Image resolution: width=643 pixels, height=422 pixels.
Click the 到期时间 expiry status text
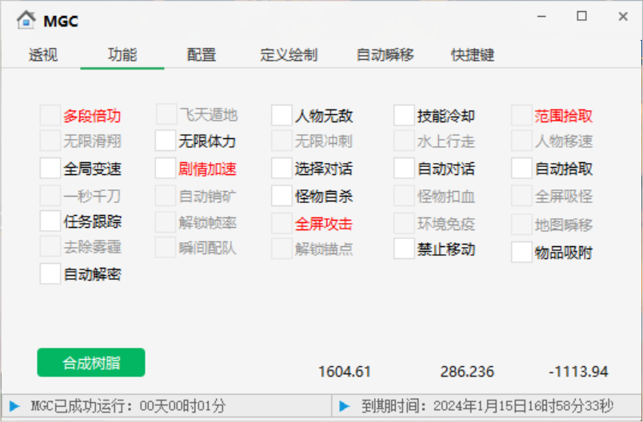(487, 406)
